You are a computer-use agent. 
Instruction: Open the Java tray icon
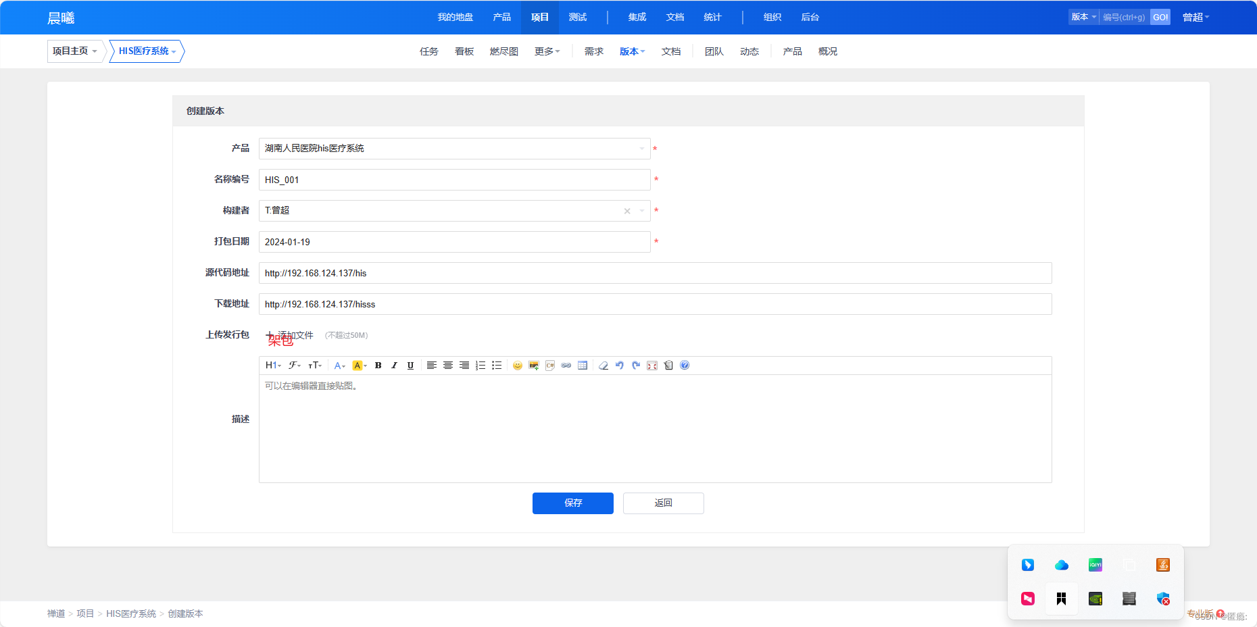click(1163, 565)
